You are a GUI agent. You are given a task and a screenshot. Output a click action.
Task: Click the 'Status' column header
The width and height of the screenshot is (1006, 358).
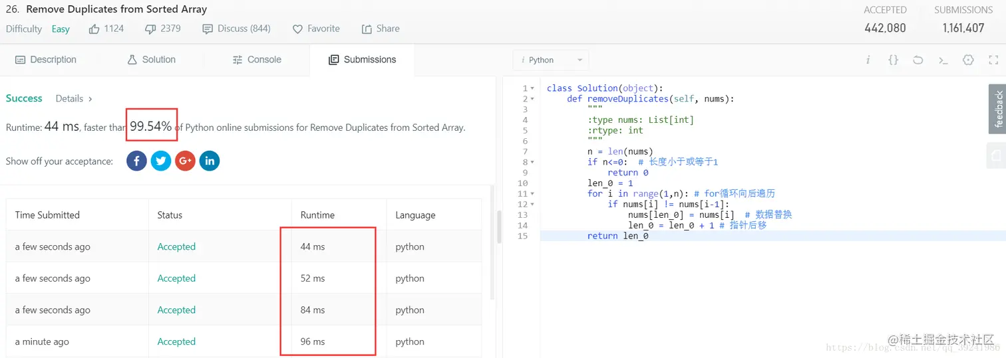click(x=170, y=215)
